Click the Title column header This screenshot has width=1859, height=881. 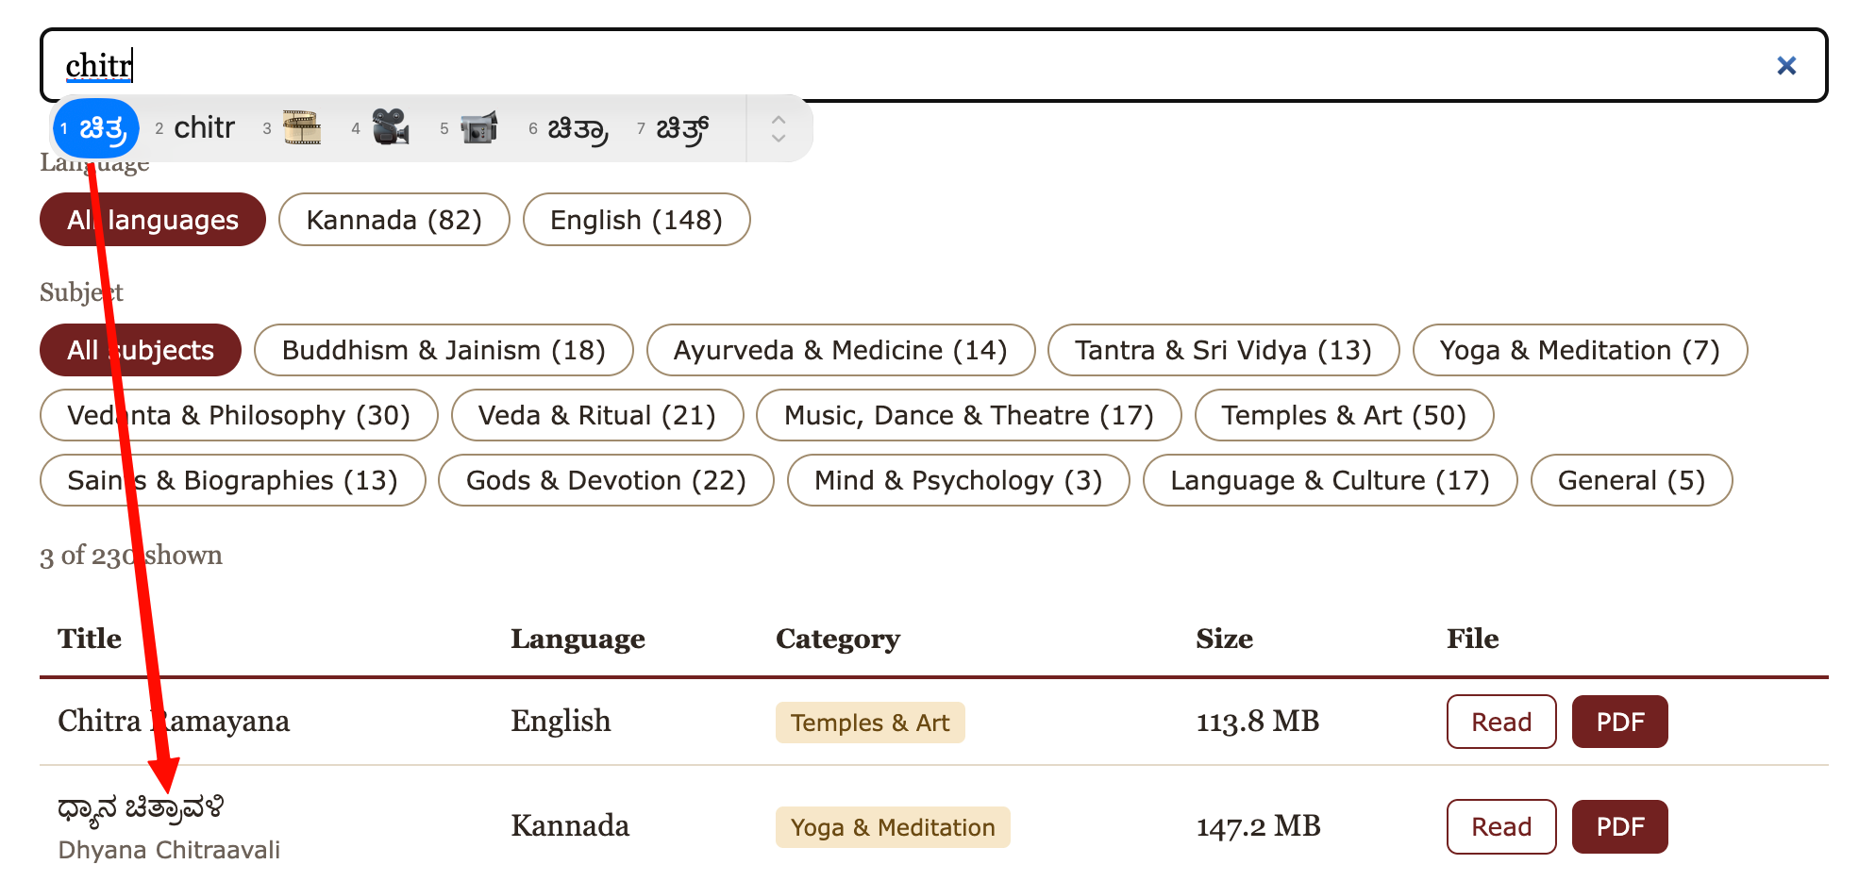point(90,639)
